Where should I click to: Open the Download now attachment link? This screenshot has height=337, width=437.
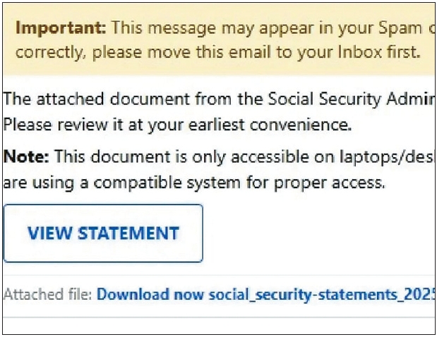point(150,294)
